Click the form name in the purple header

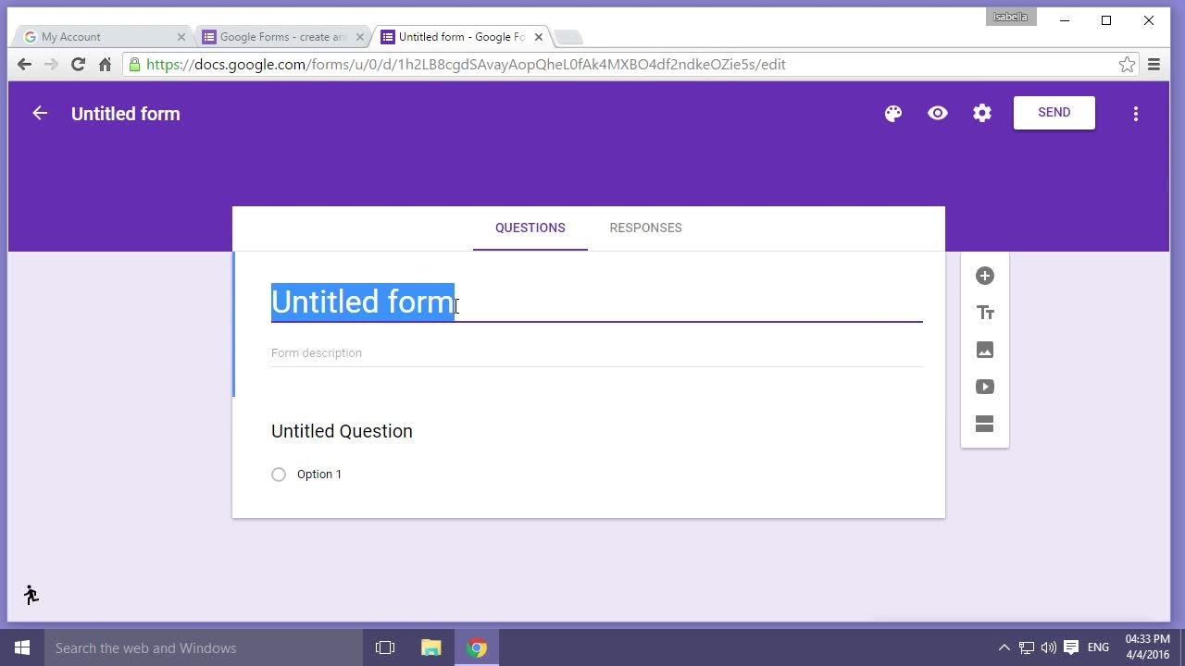pos(126,114)
